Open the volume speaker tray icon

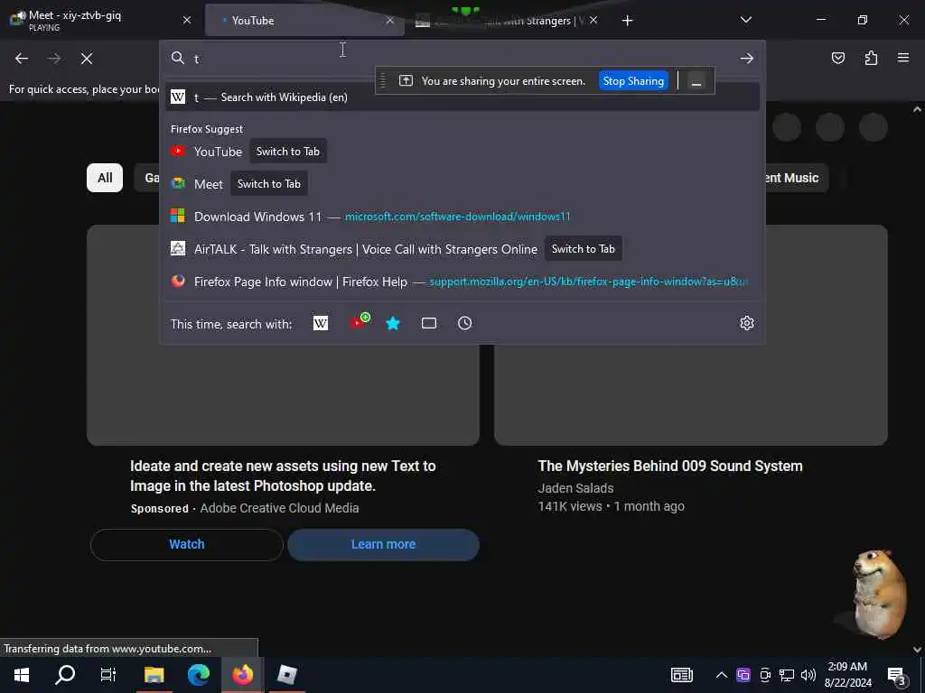[x=808, y=675]
